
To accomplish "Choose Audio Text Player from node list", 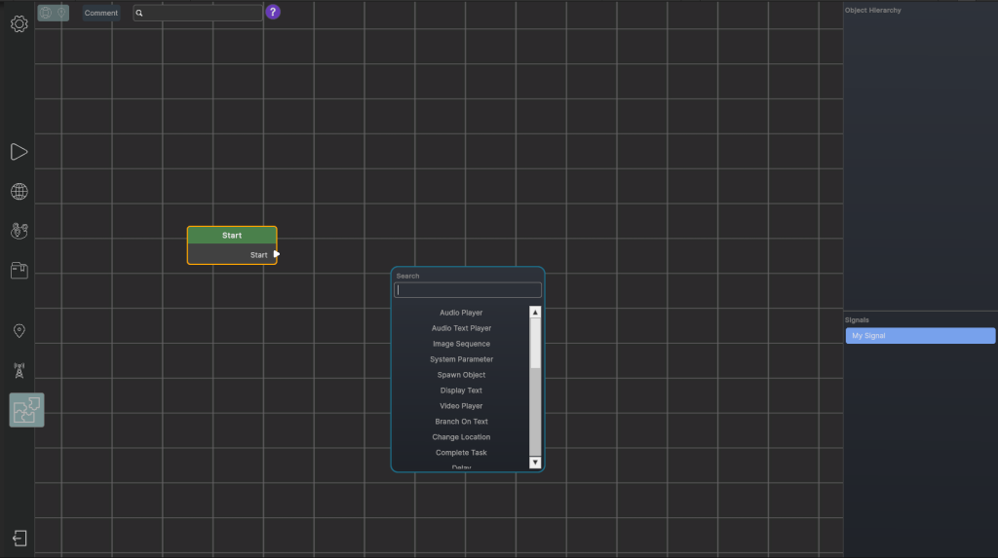I will pos(461,328).
